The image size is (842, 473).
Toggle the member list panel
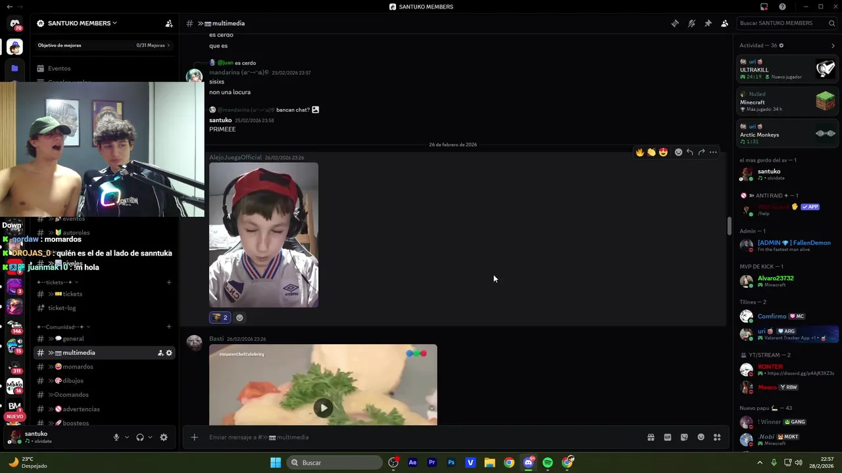coord(724,23)
